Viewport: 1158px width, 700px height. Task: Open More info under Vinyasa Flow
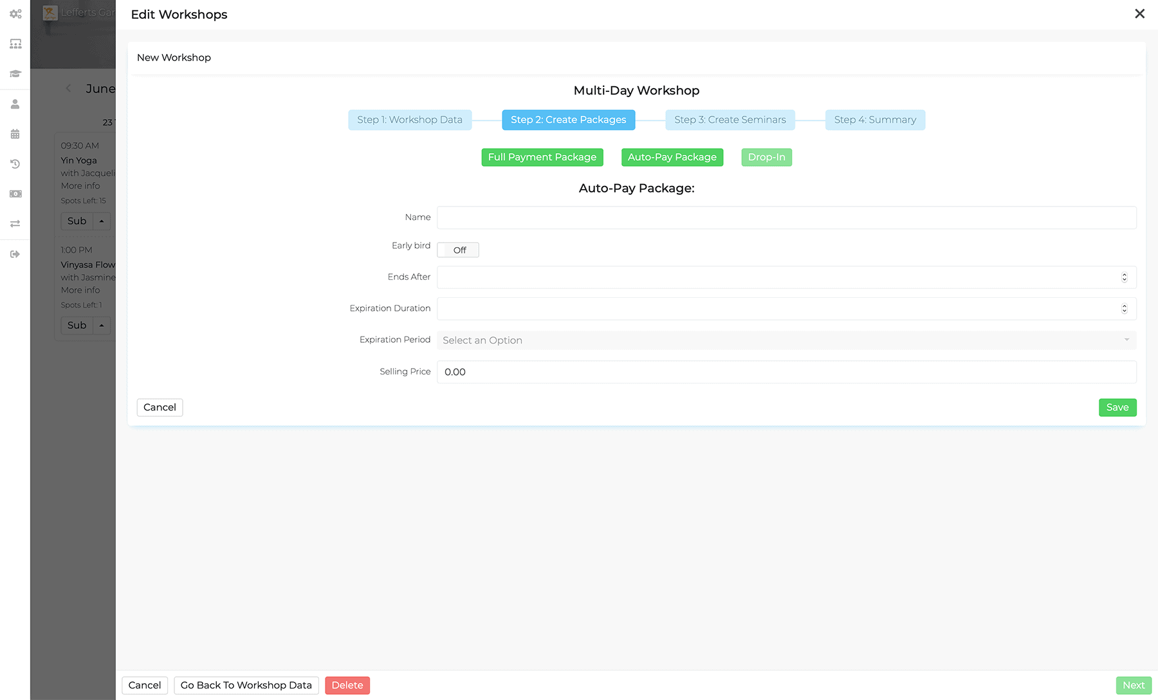[80, 290]
